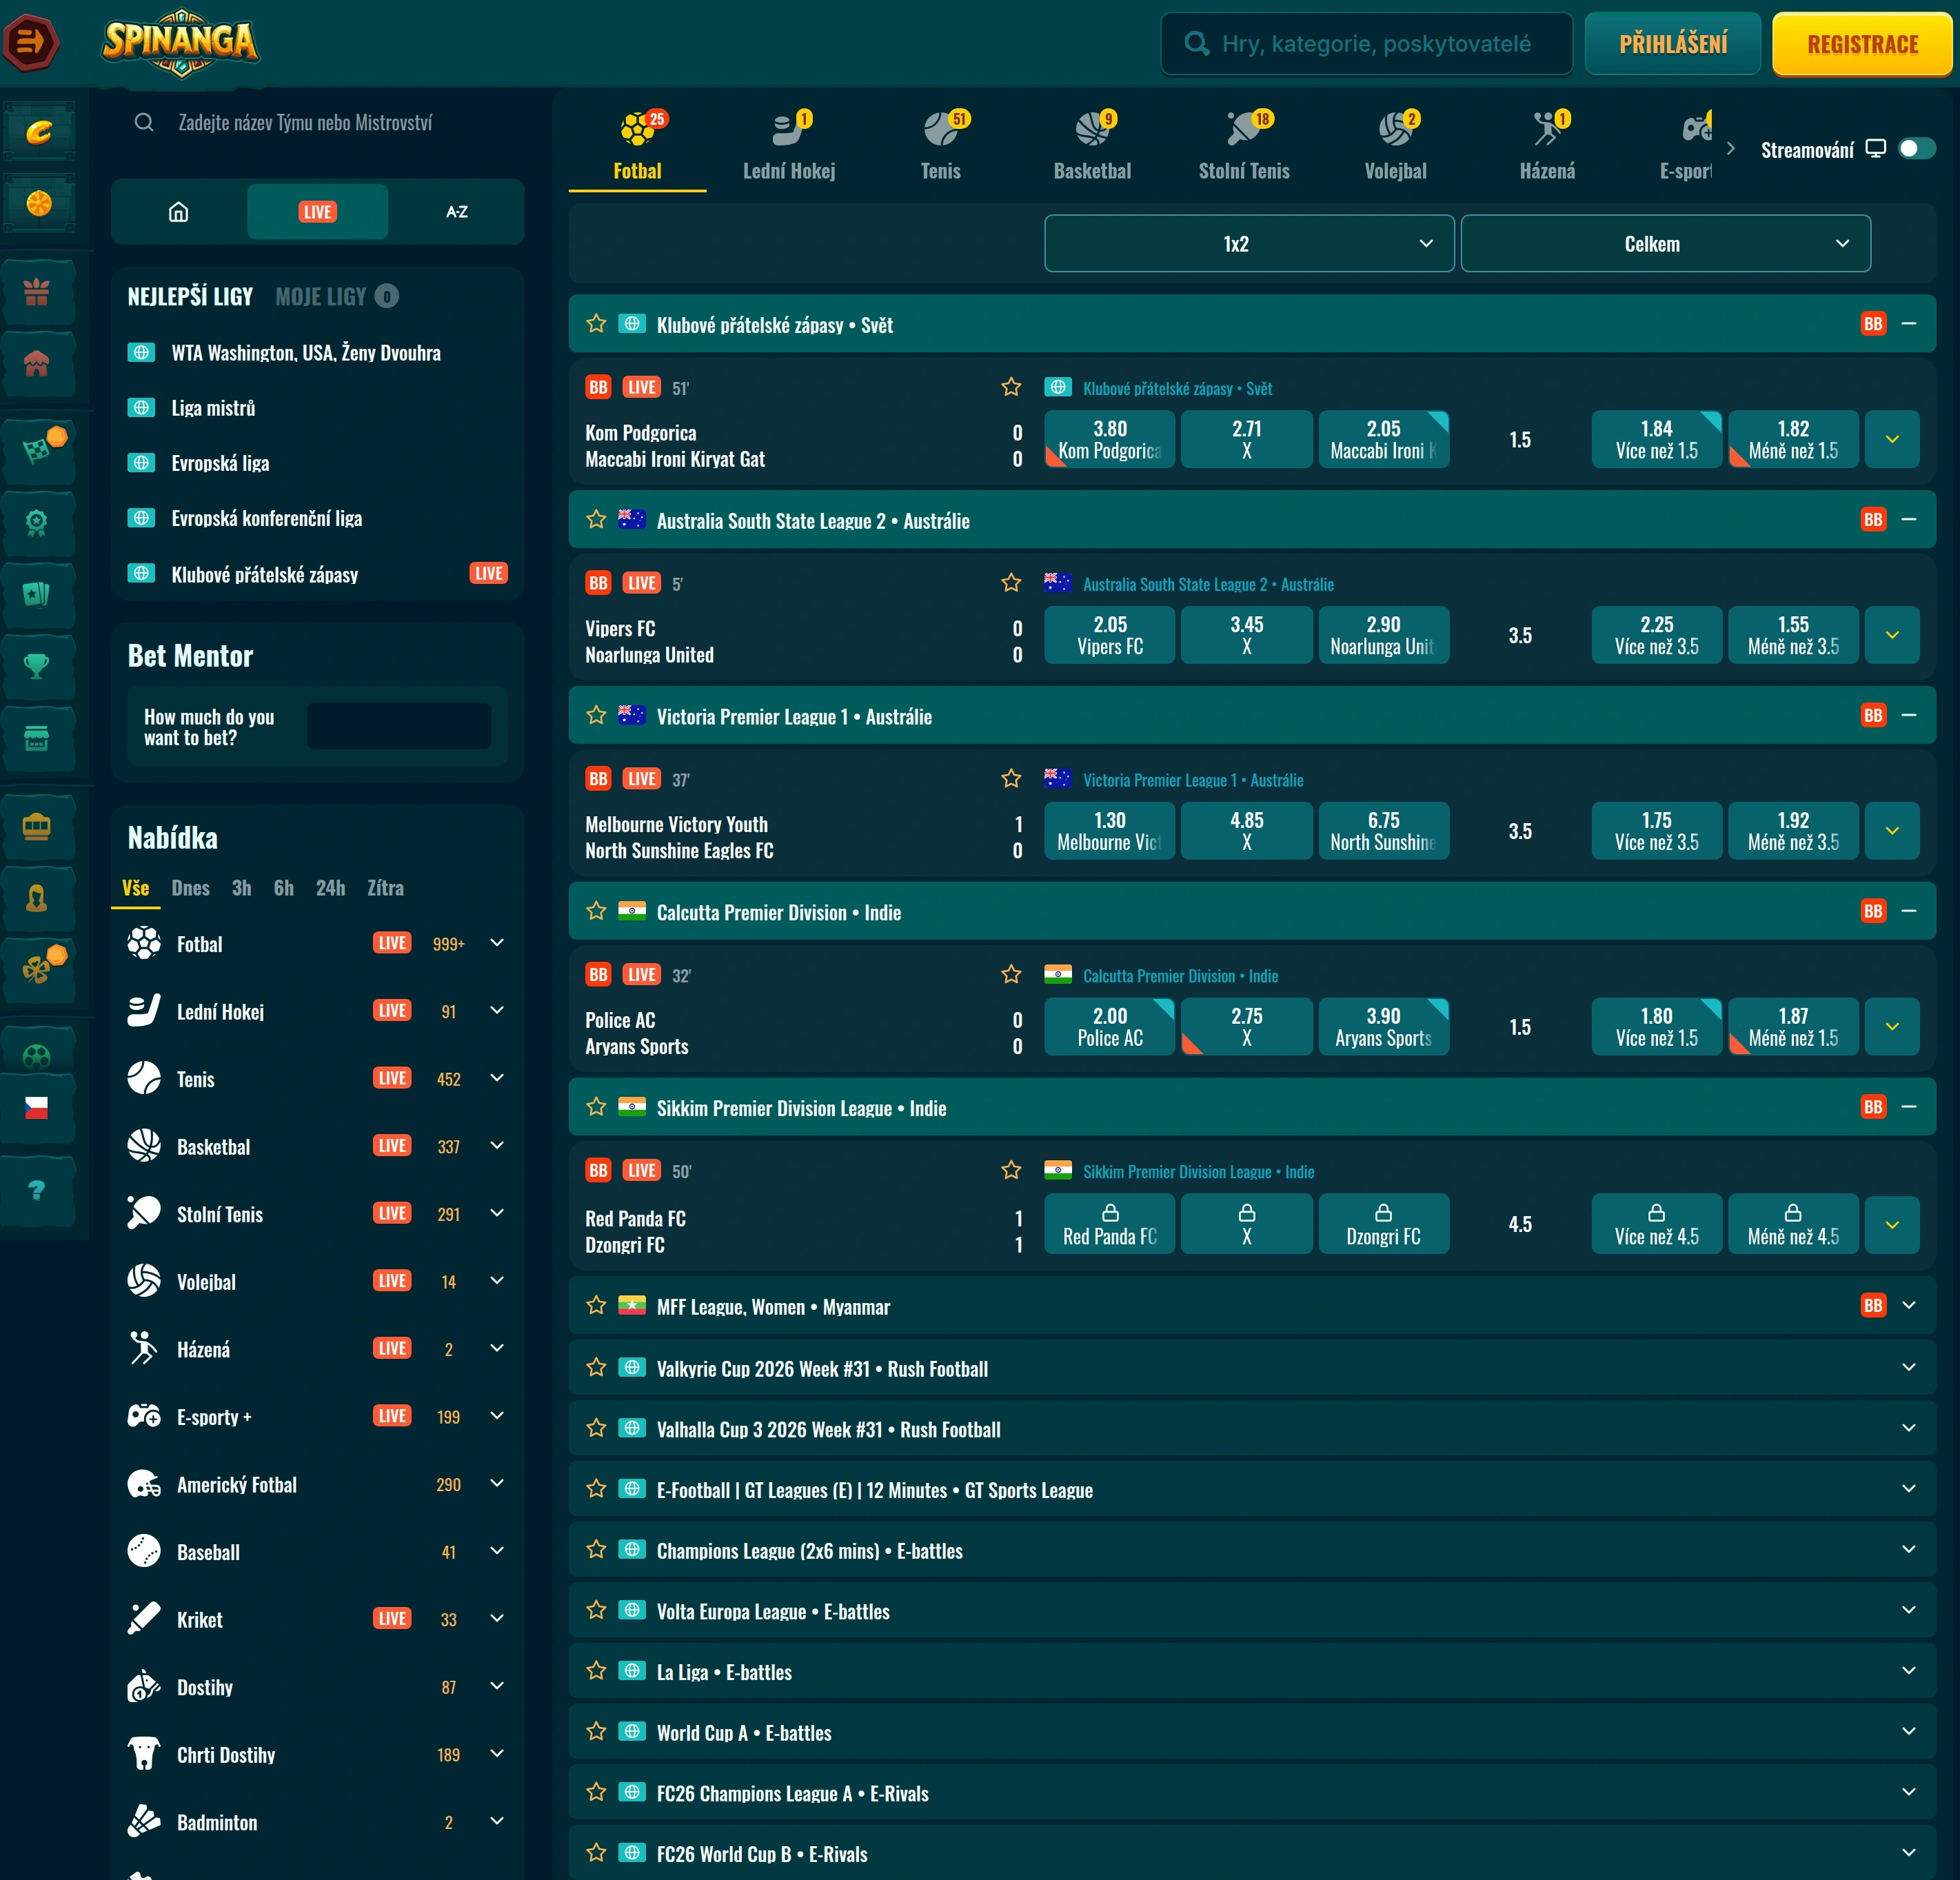Open the hamburger menu icon beside Spinanga logo
The width and height of the screenshot is (1960, 1880).
(x=31, y=42)
